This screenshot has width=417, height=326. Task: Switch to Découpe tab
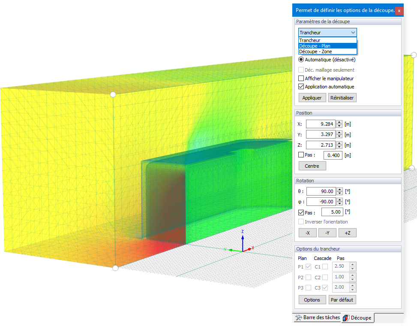(x=357, y=318)
